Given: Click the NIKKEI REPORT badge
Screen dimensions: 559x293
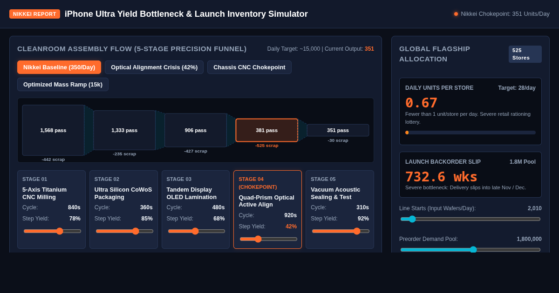Looking at the screenshot, I should point(34,14).
